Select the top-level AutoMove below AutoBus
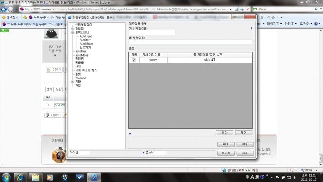Screen dimensions: 323x182 tap(82, 55)
